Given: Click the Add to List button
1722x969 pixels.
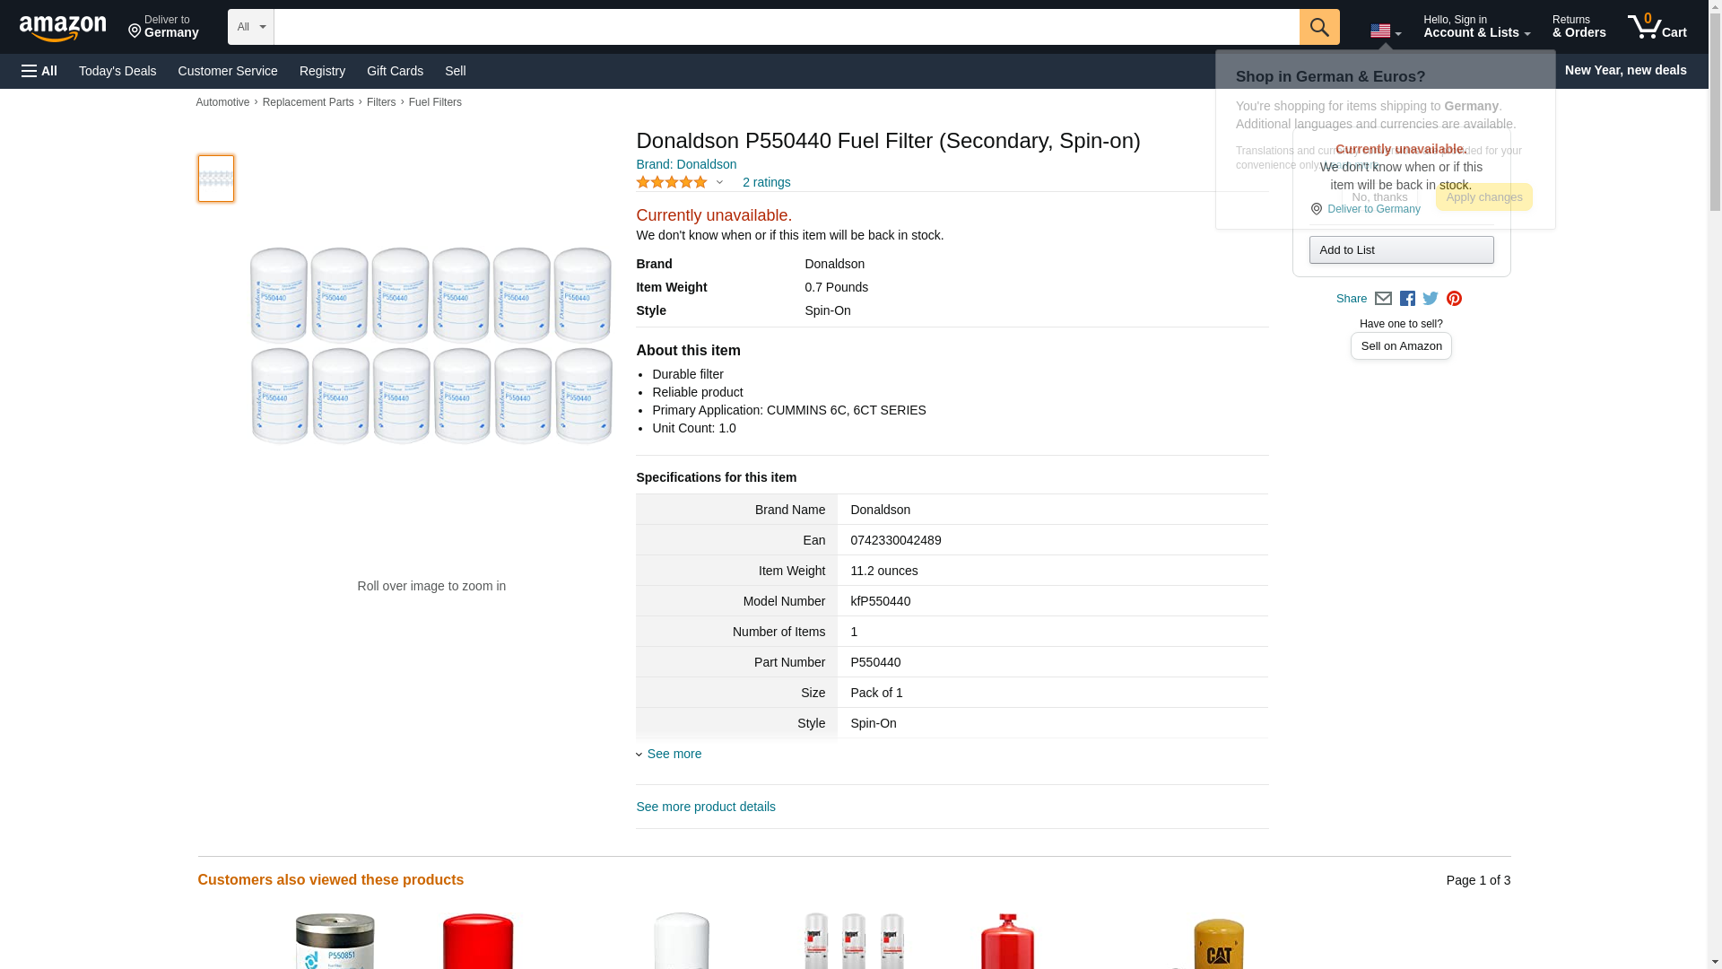Looking at the screenshot, I should coord(1401,249).
